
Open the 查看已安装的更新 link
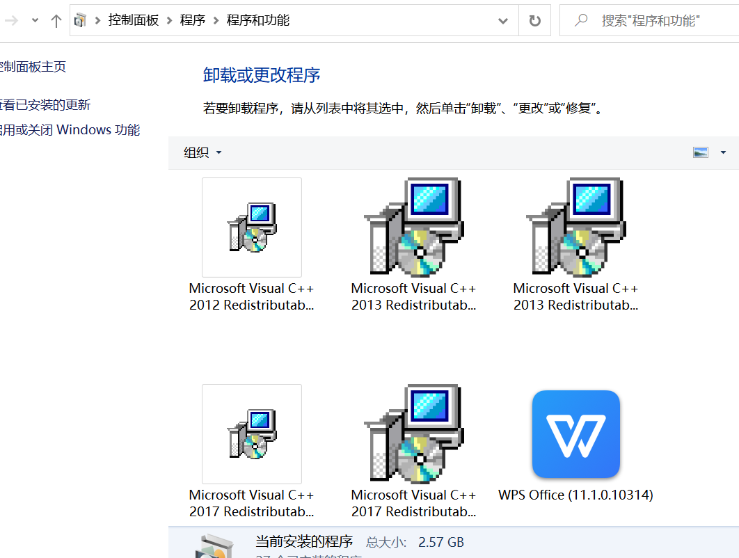click(x=45, y=104)
